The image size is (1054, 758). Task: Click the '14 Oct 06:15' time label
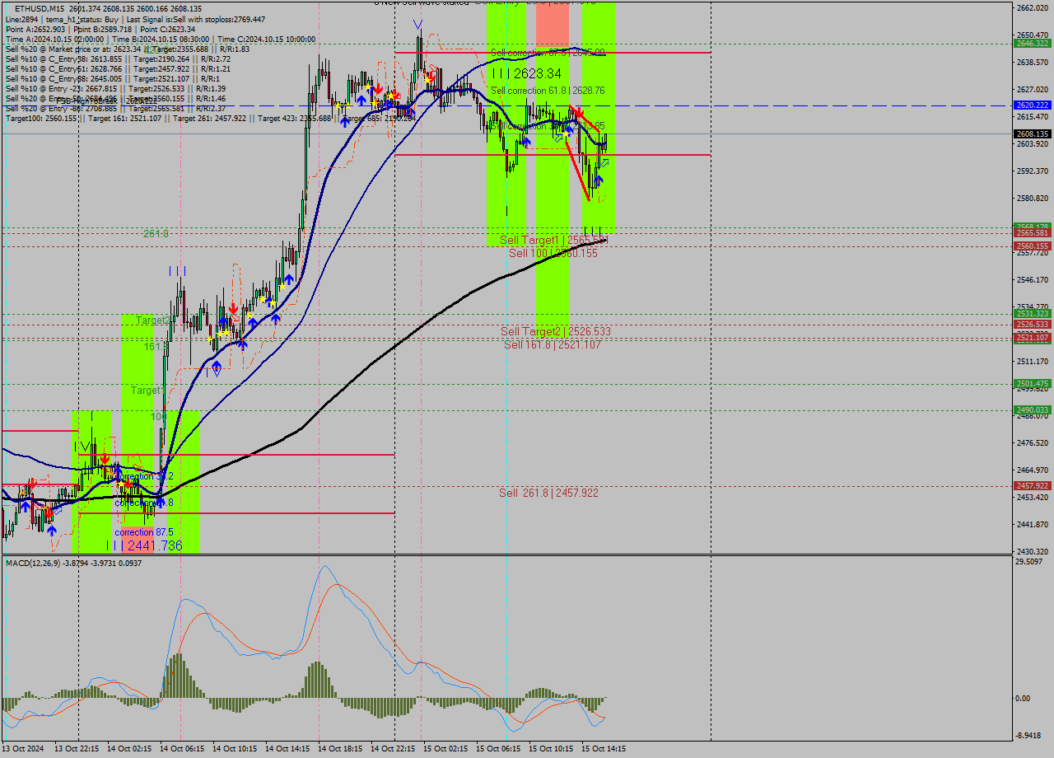[x=183, y=749]
